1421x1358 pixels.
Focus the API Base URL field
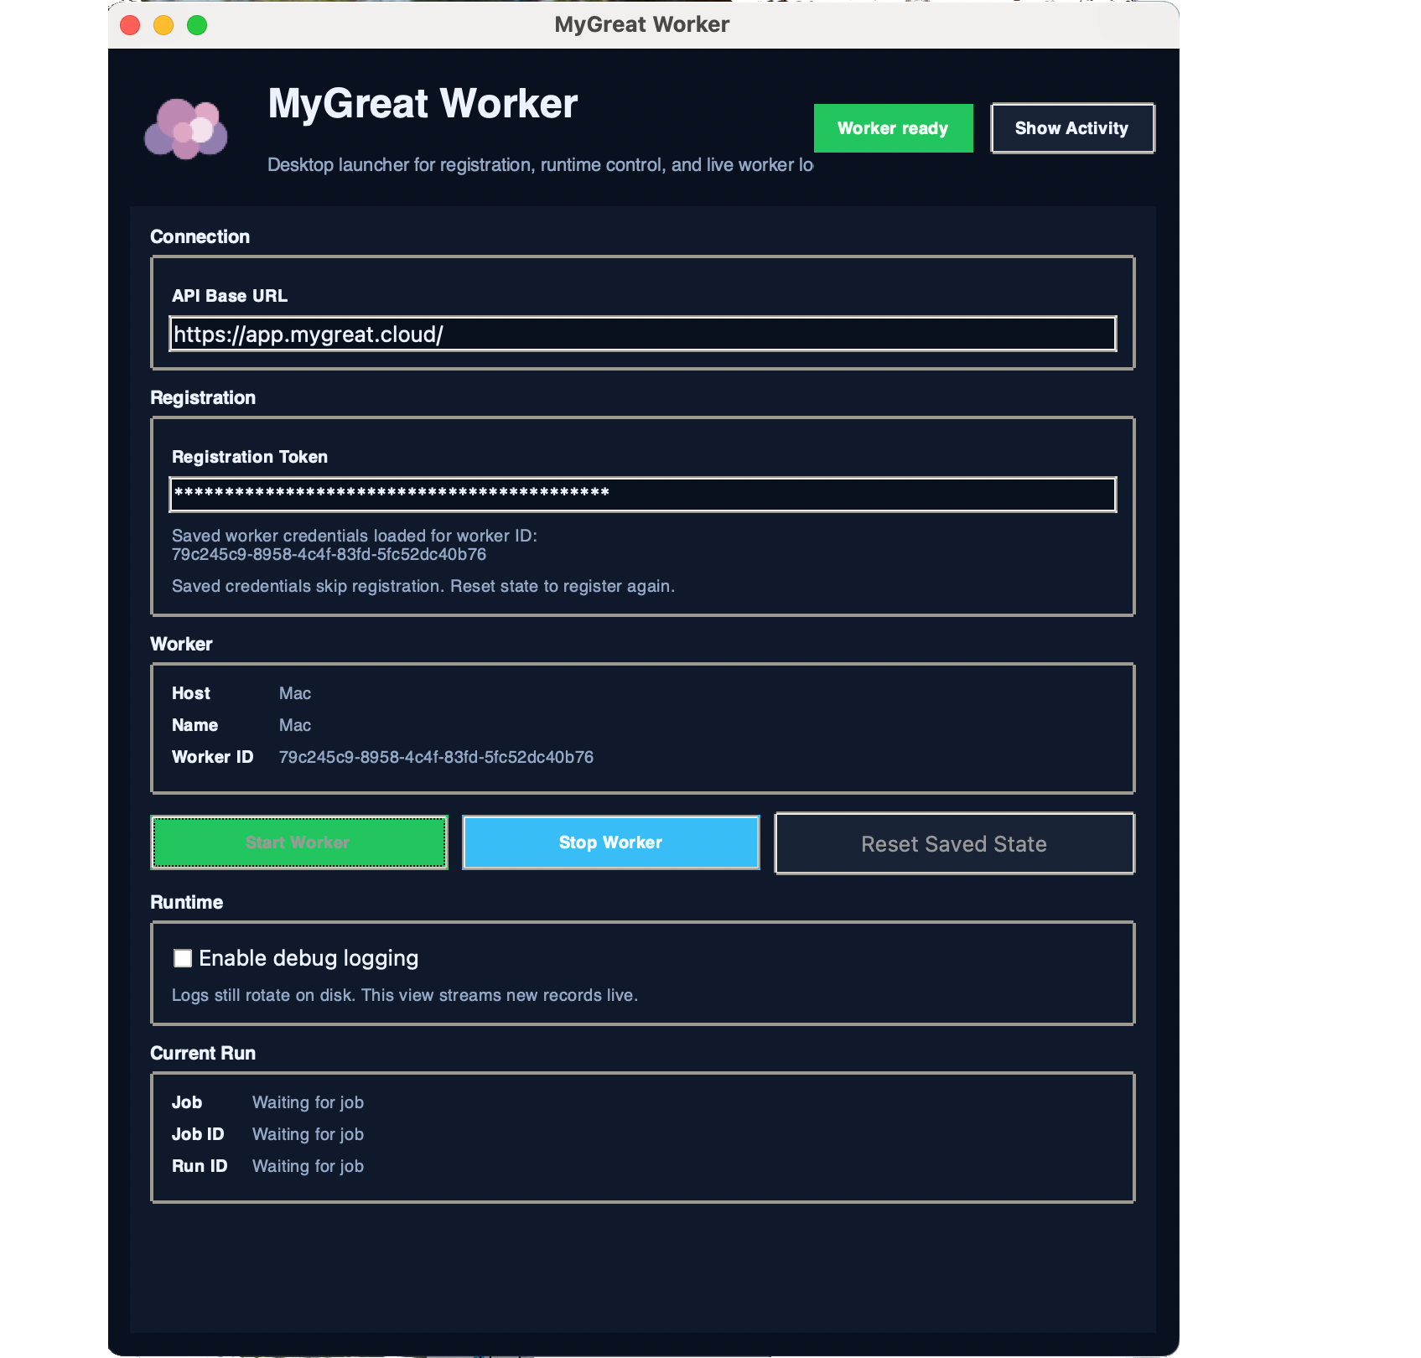point(642,334)
